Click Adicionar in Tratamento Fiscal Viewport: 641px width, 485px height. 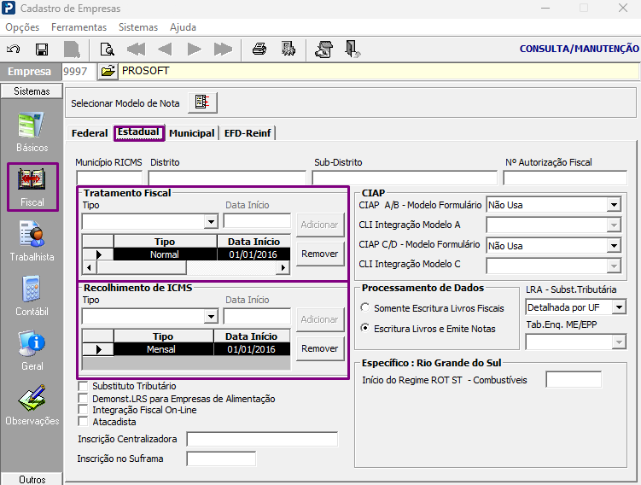320,225
